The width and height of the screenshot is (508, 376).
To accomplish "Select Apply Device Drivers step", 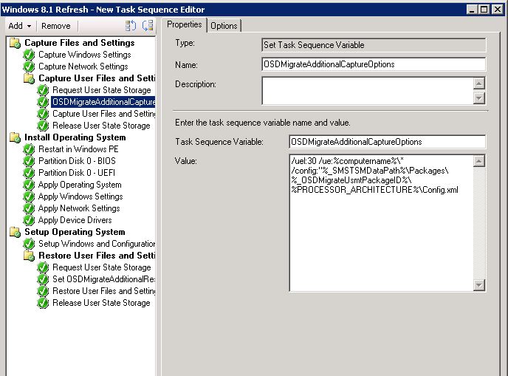I will pos(75,220).
